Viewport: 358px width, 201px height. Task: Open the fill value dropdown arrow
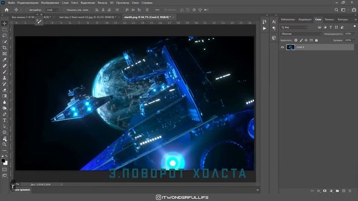(354, 40)
